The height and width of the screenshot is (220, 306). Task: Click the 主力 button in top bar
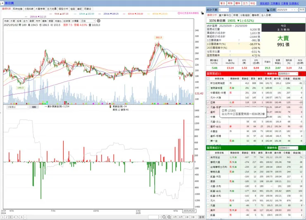[x=245, y=3]
